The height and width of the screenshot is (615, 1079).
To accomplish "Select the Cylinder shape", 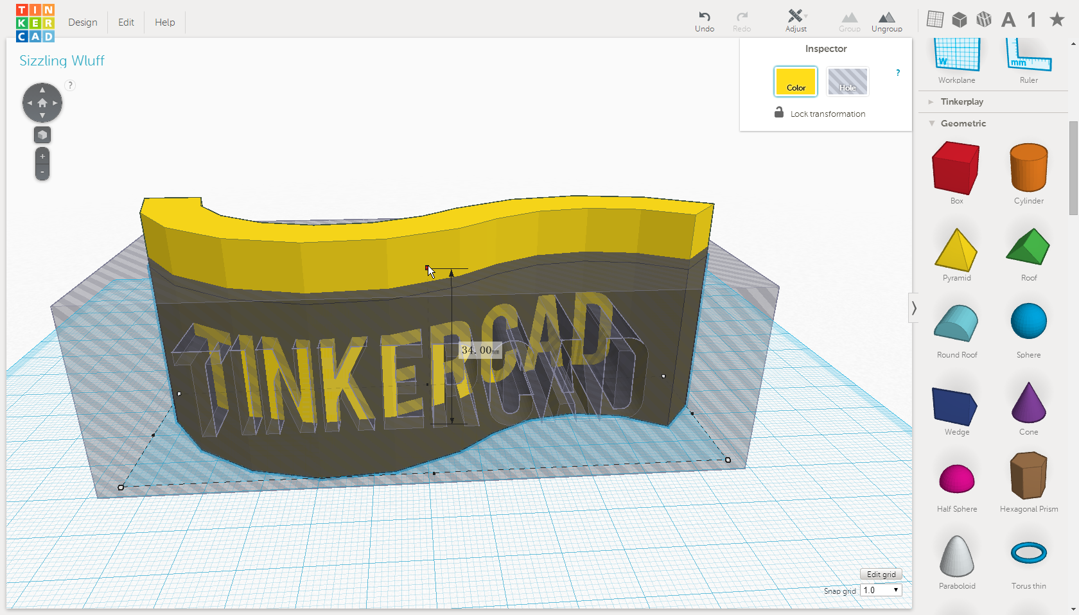I will pos(1028,168).
